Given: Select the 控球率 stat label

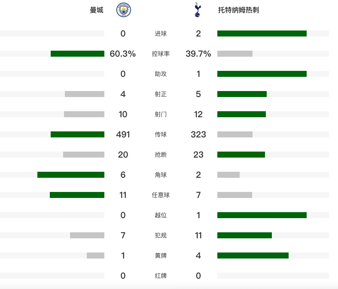Looking at the screenshot, I should pyautogui.click(x=161, y=54).
